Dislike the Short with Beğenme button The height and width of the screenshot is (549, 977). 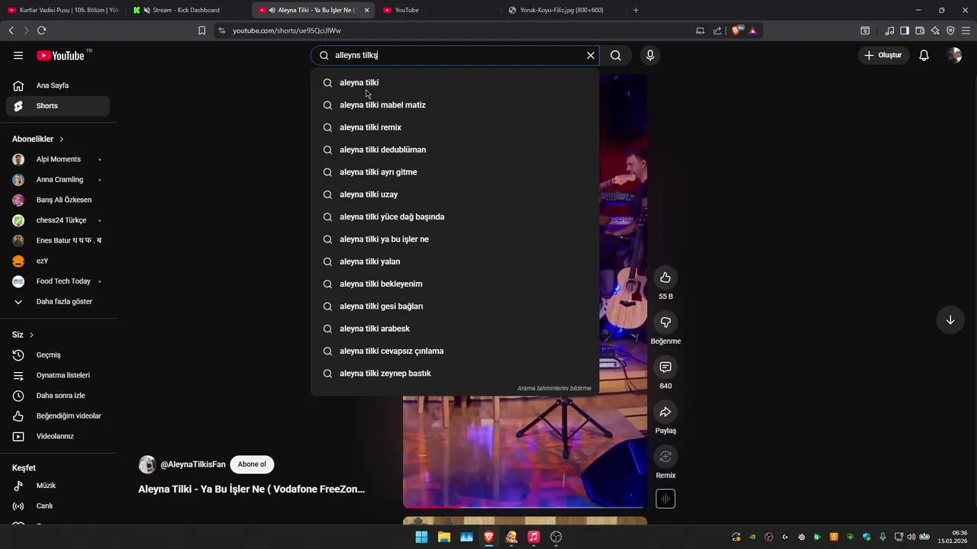[666, 323]
